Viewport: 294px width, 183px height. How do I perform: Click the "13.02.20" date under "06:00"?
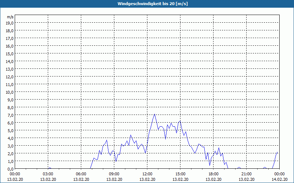(81, 179)
